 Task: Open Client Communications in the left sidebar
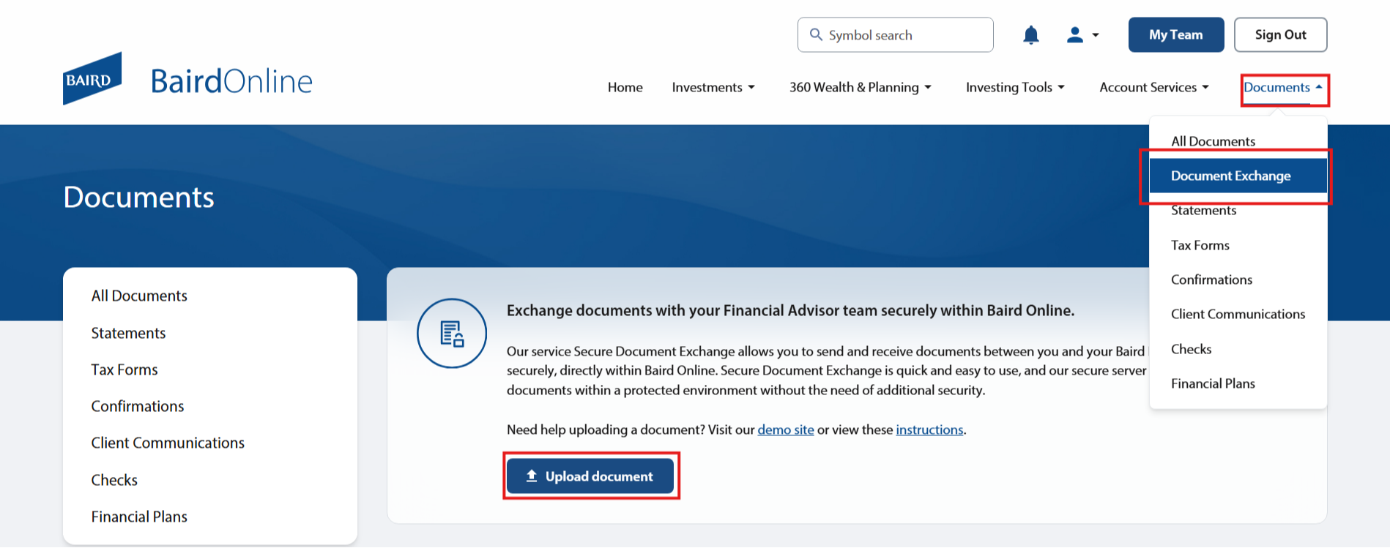point(168,443)
